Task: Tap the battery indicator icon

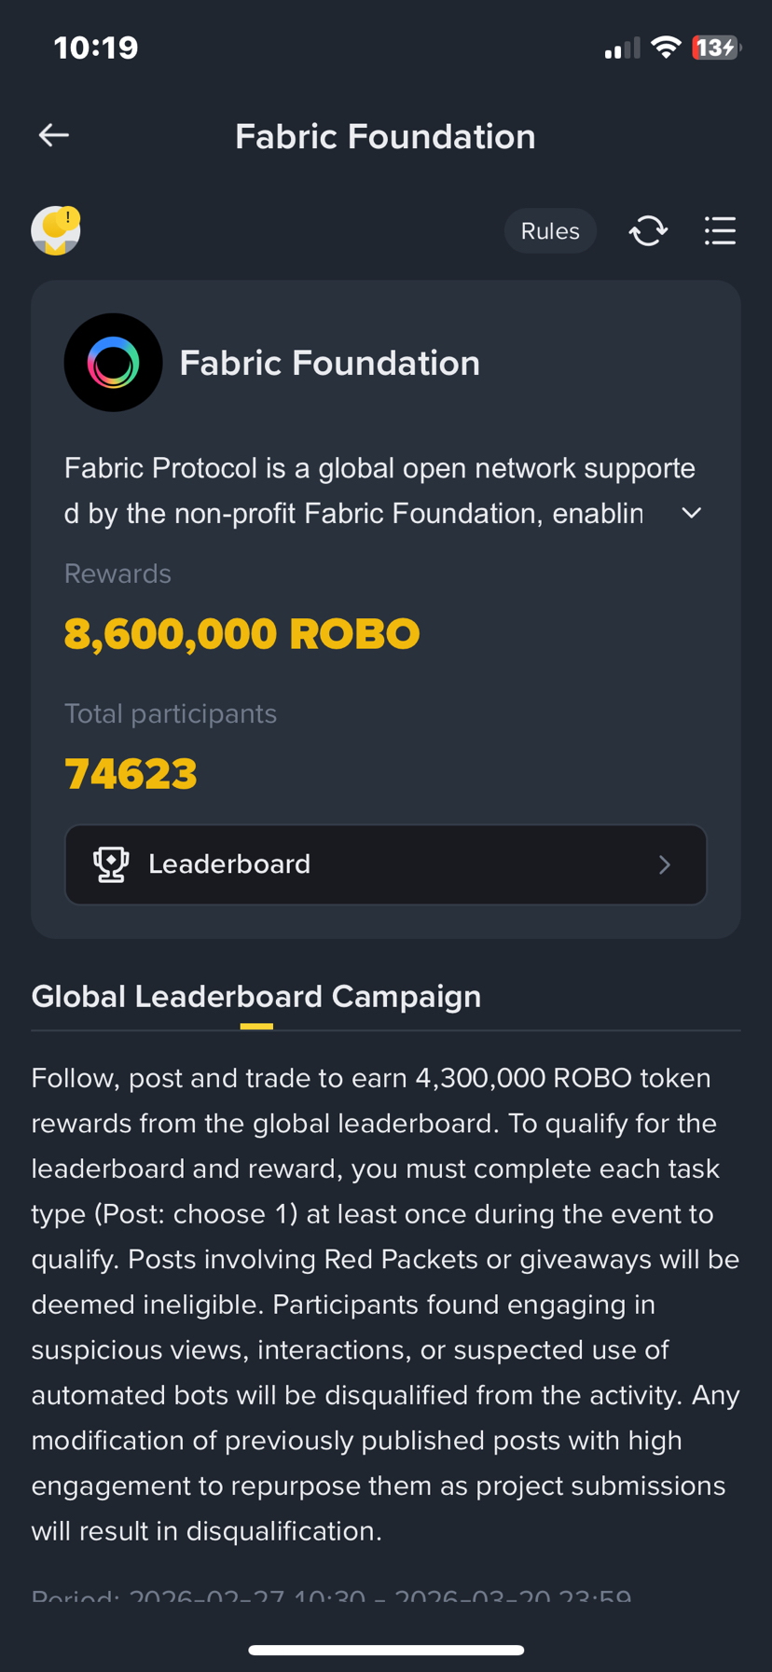Action: pyautogui.click(x=715, y=48)
